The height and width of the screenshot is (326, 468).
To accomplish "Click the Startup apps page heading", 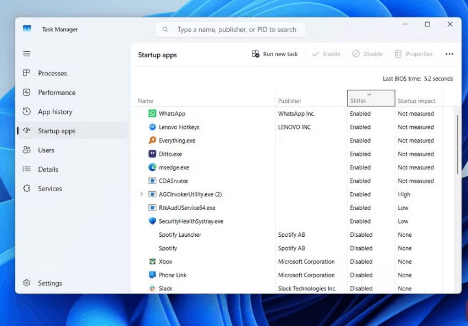I will coord(157,55).
